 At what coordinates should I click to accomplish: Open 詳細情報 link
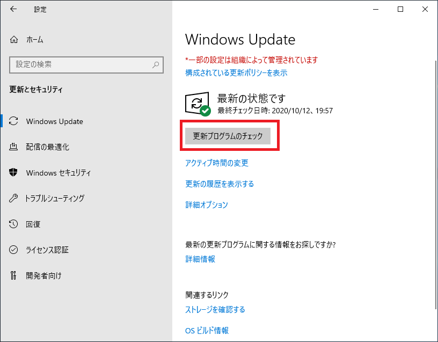click(200, 259)
